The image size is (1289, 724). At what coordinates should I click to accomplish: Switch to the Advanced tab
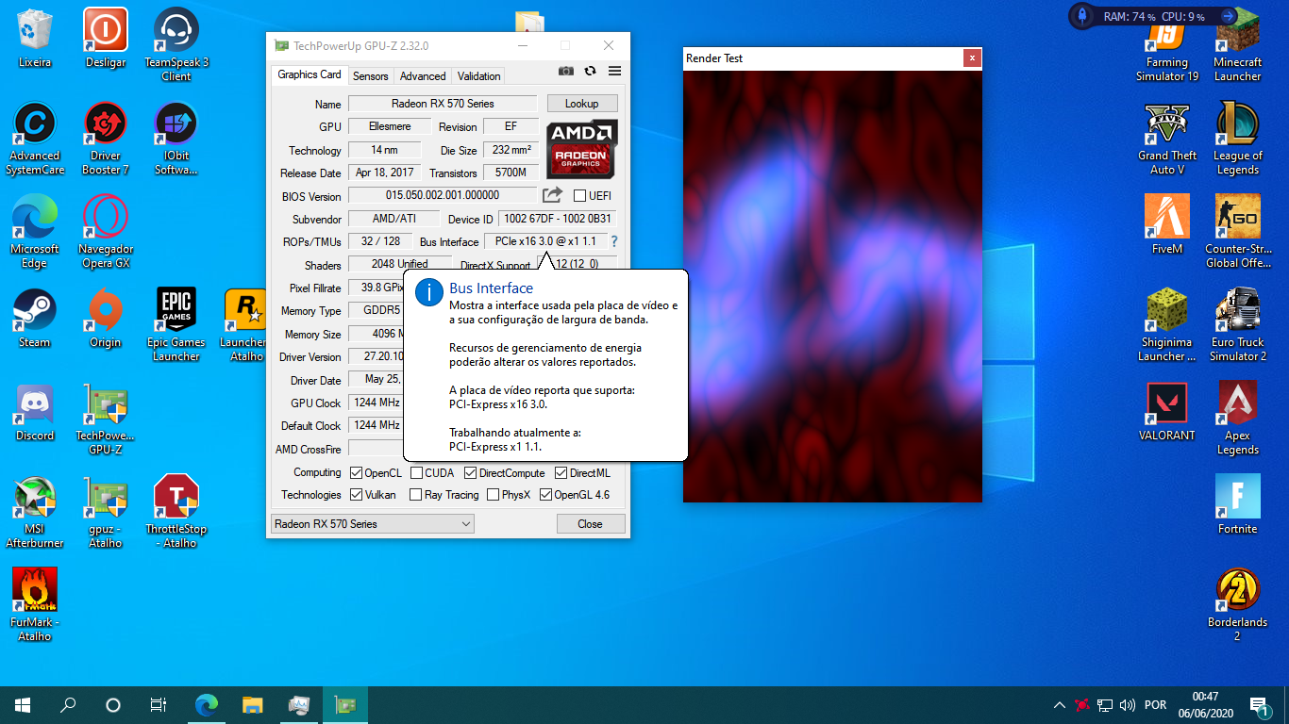pyautogui.click(x=423, y=76)
